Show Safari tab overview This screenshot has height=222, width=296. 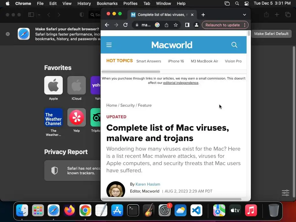pyautogui.click(x=288, y=14)
